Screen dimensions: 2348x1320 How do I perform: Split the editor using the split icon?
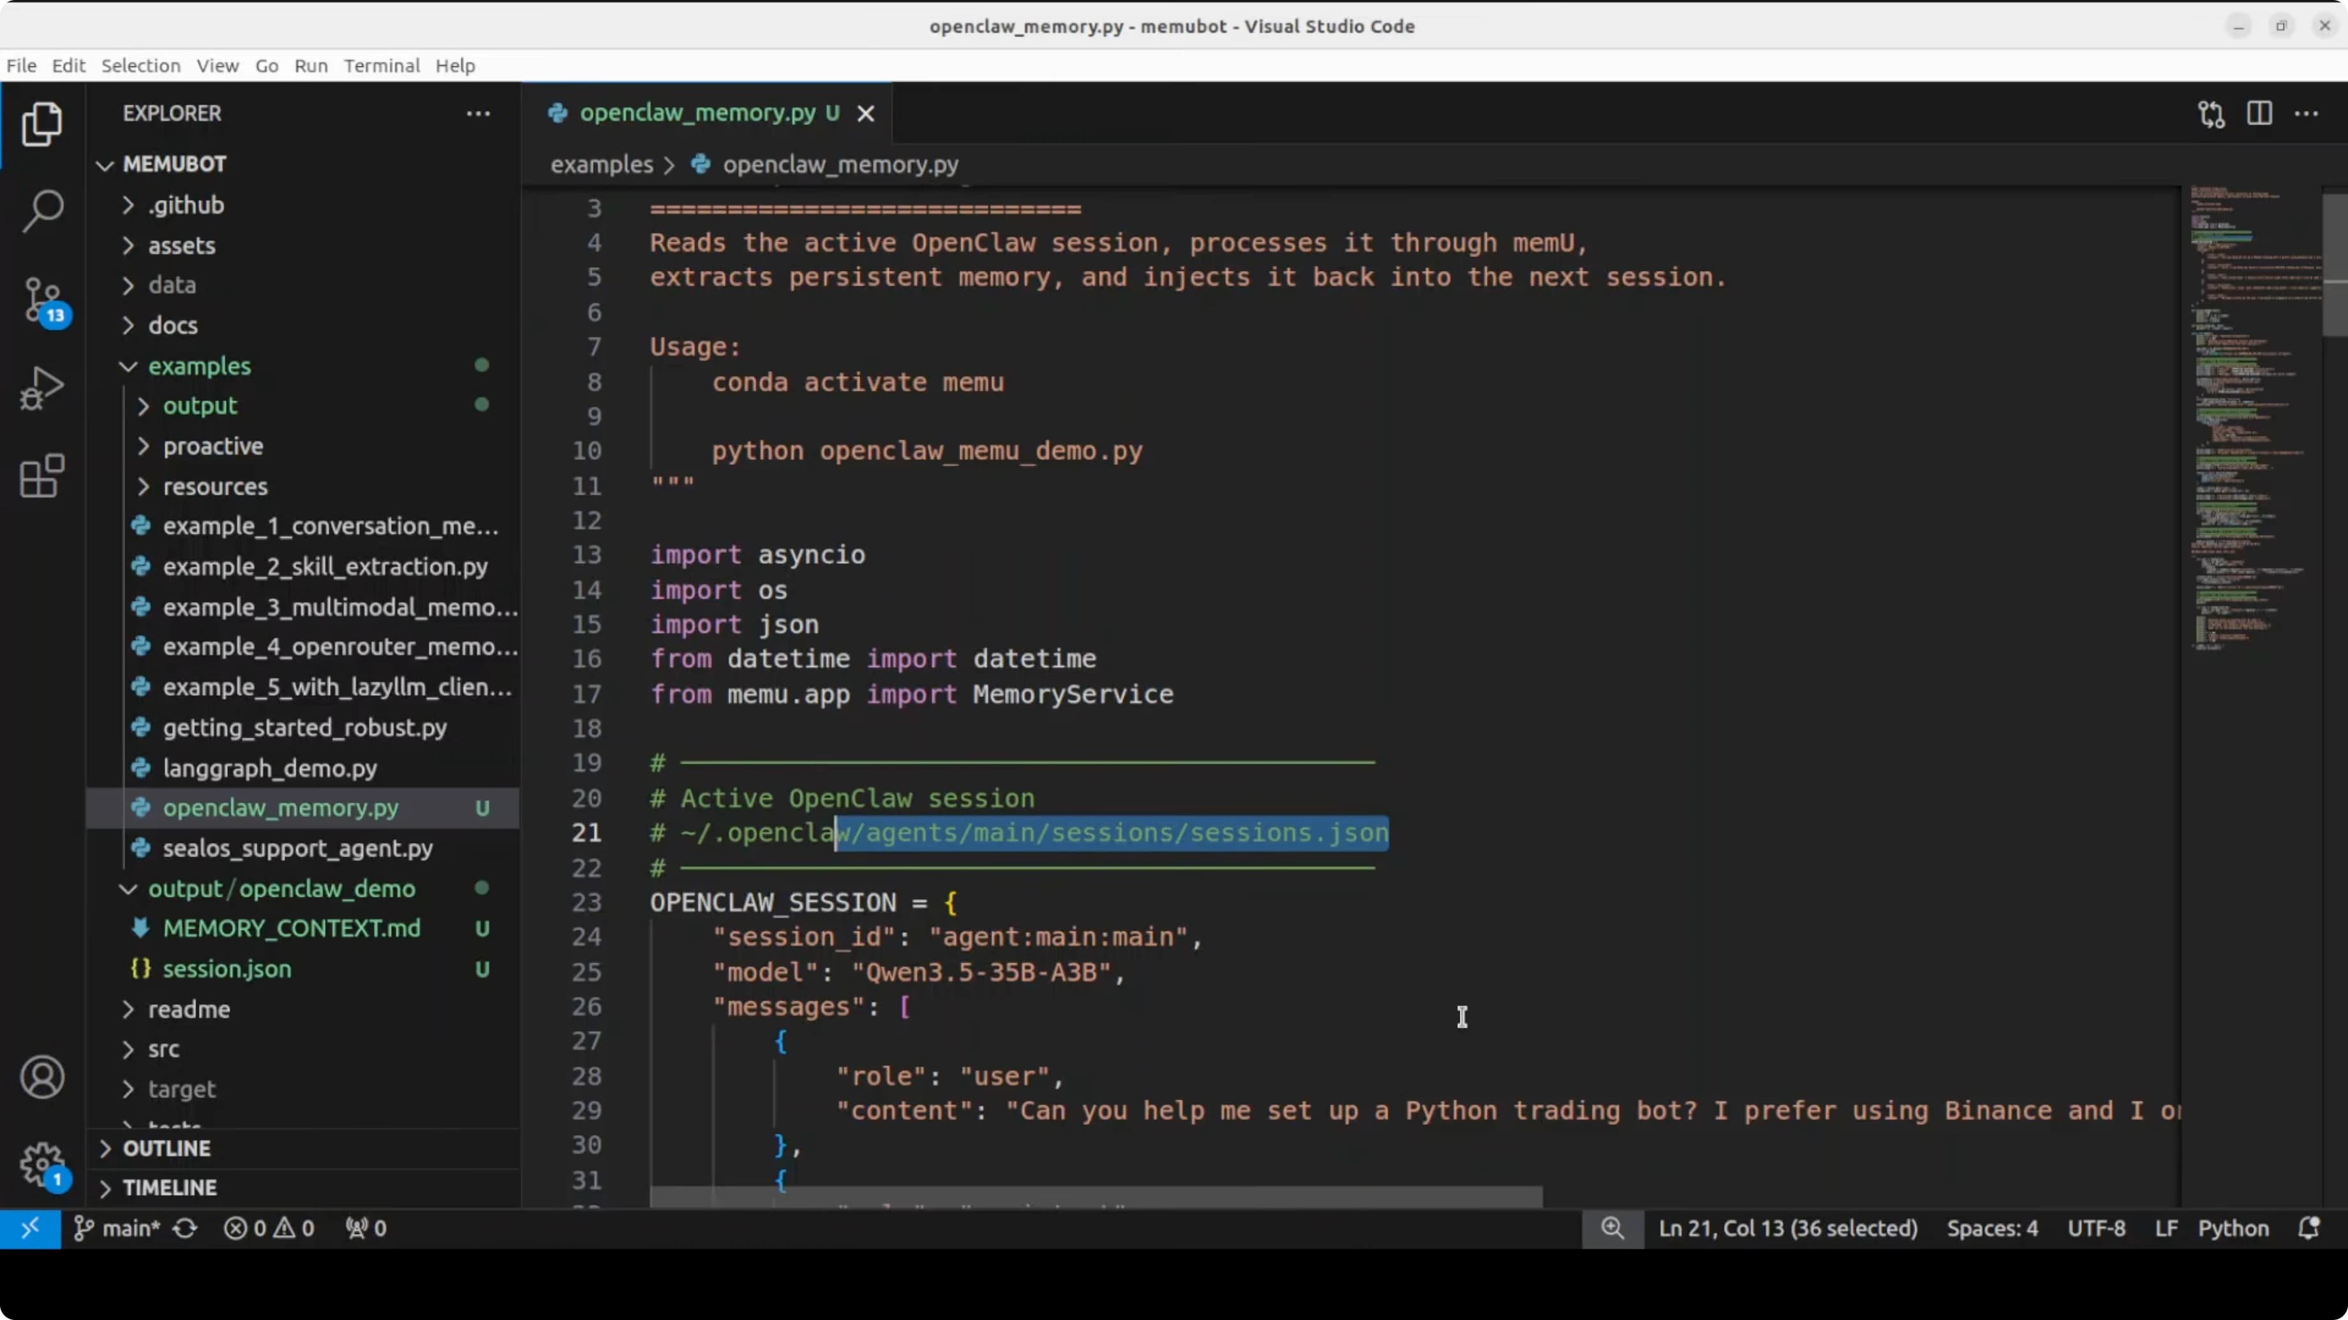coord(2259,113)
